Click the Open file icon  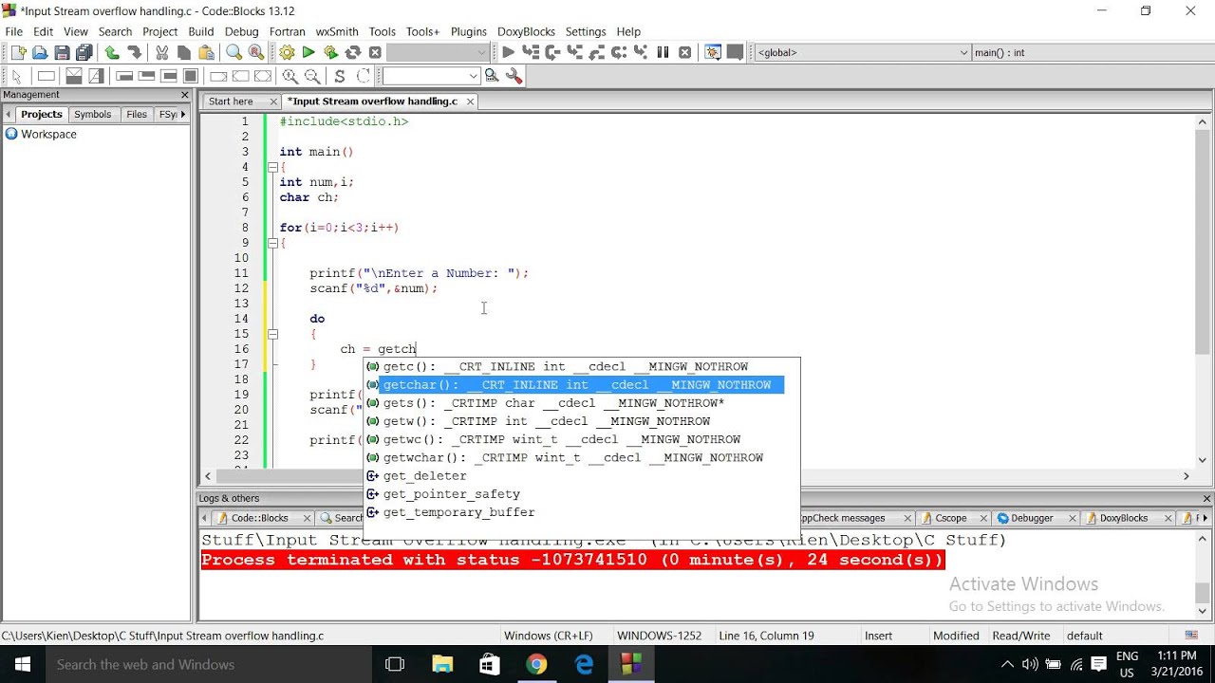41,53
